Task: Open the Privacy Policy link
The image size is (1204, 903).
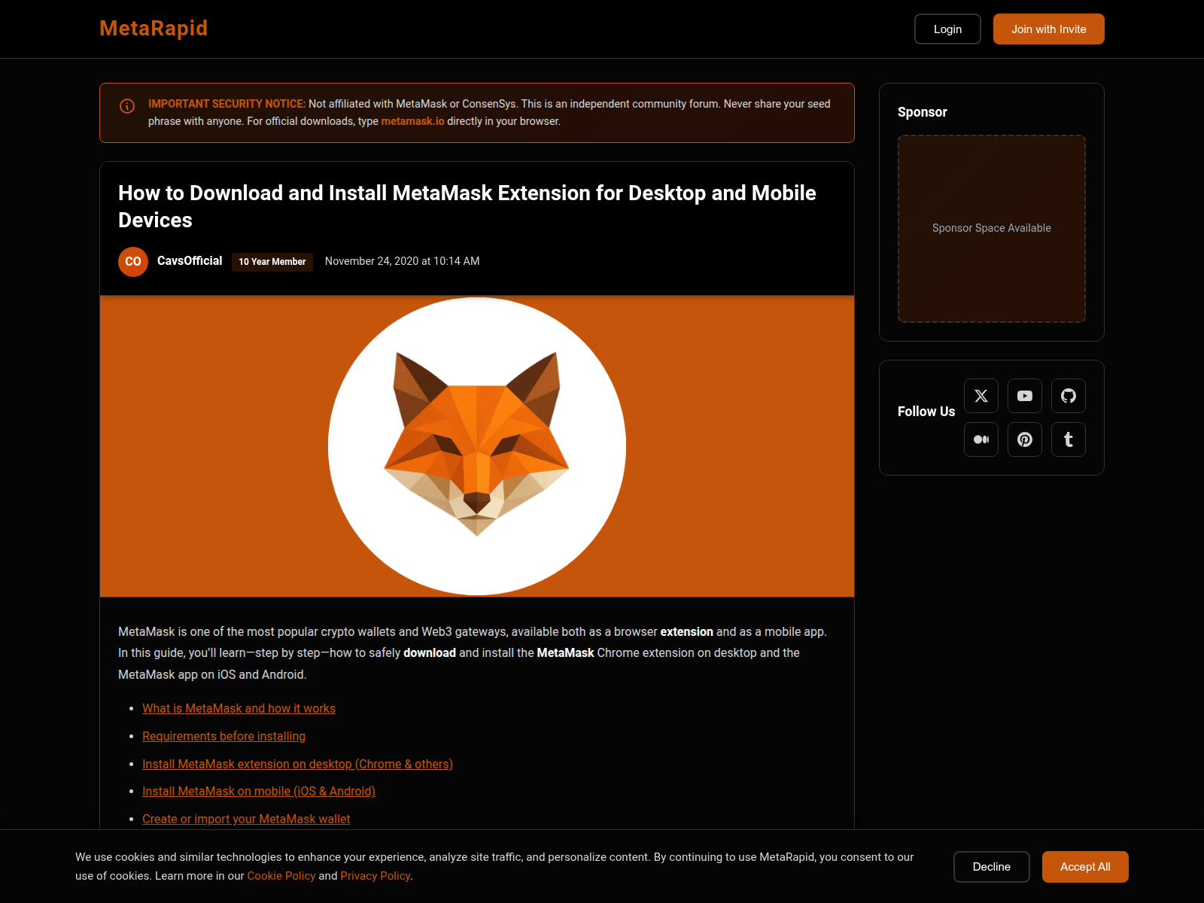Action: pos(375,876)
